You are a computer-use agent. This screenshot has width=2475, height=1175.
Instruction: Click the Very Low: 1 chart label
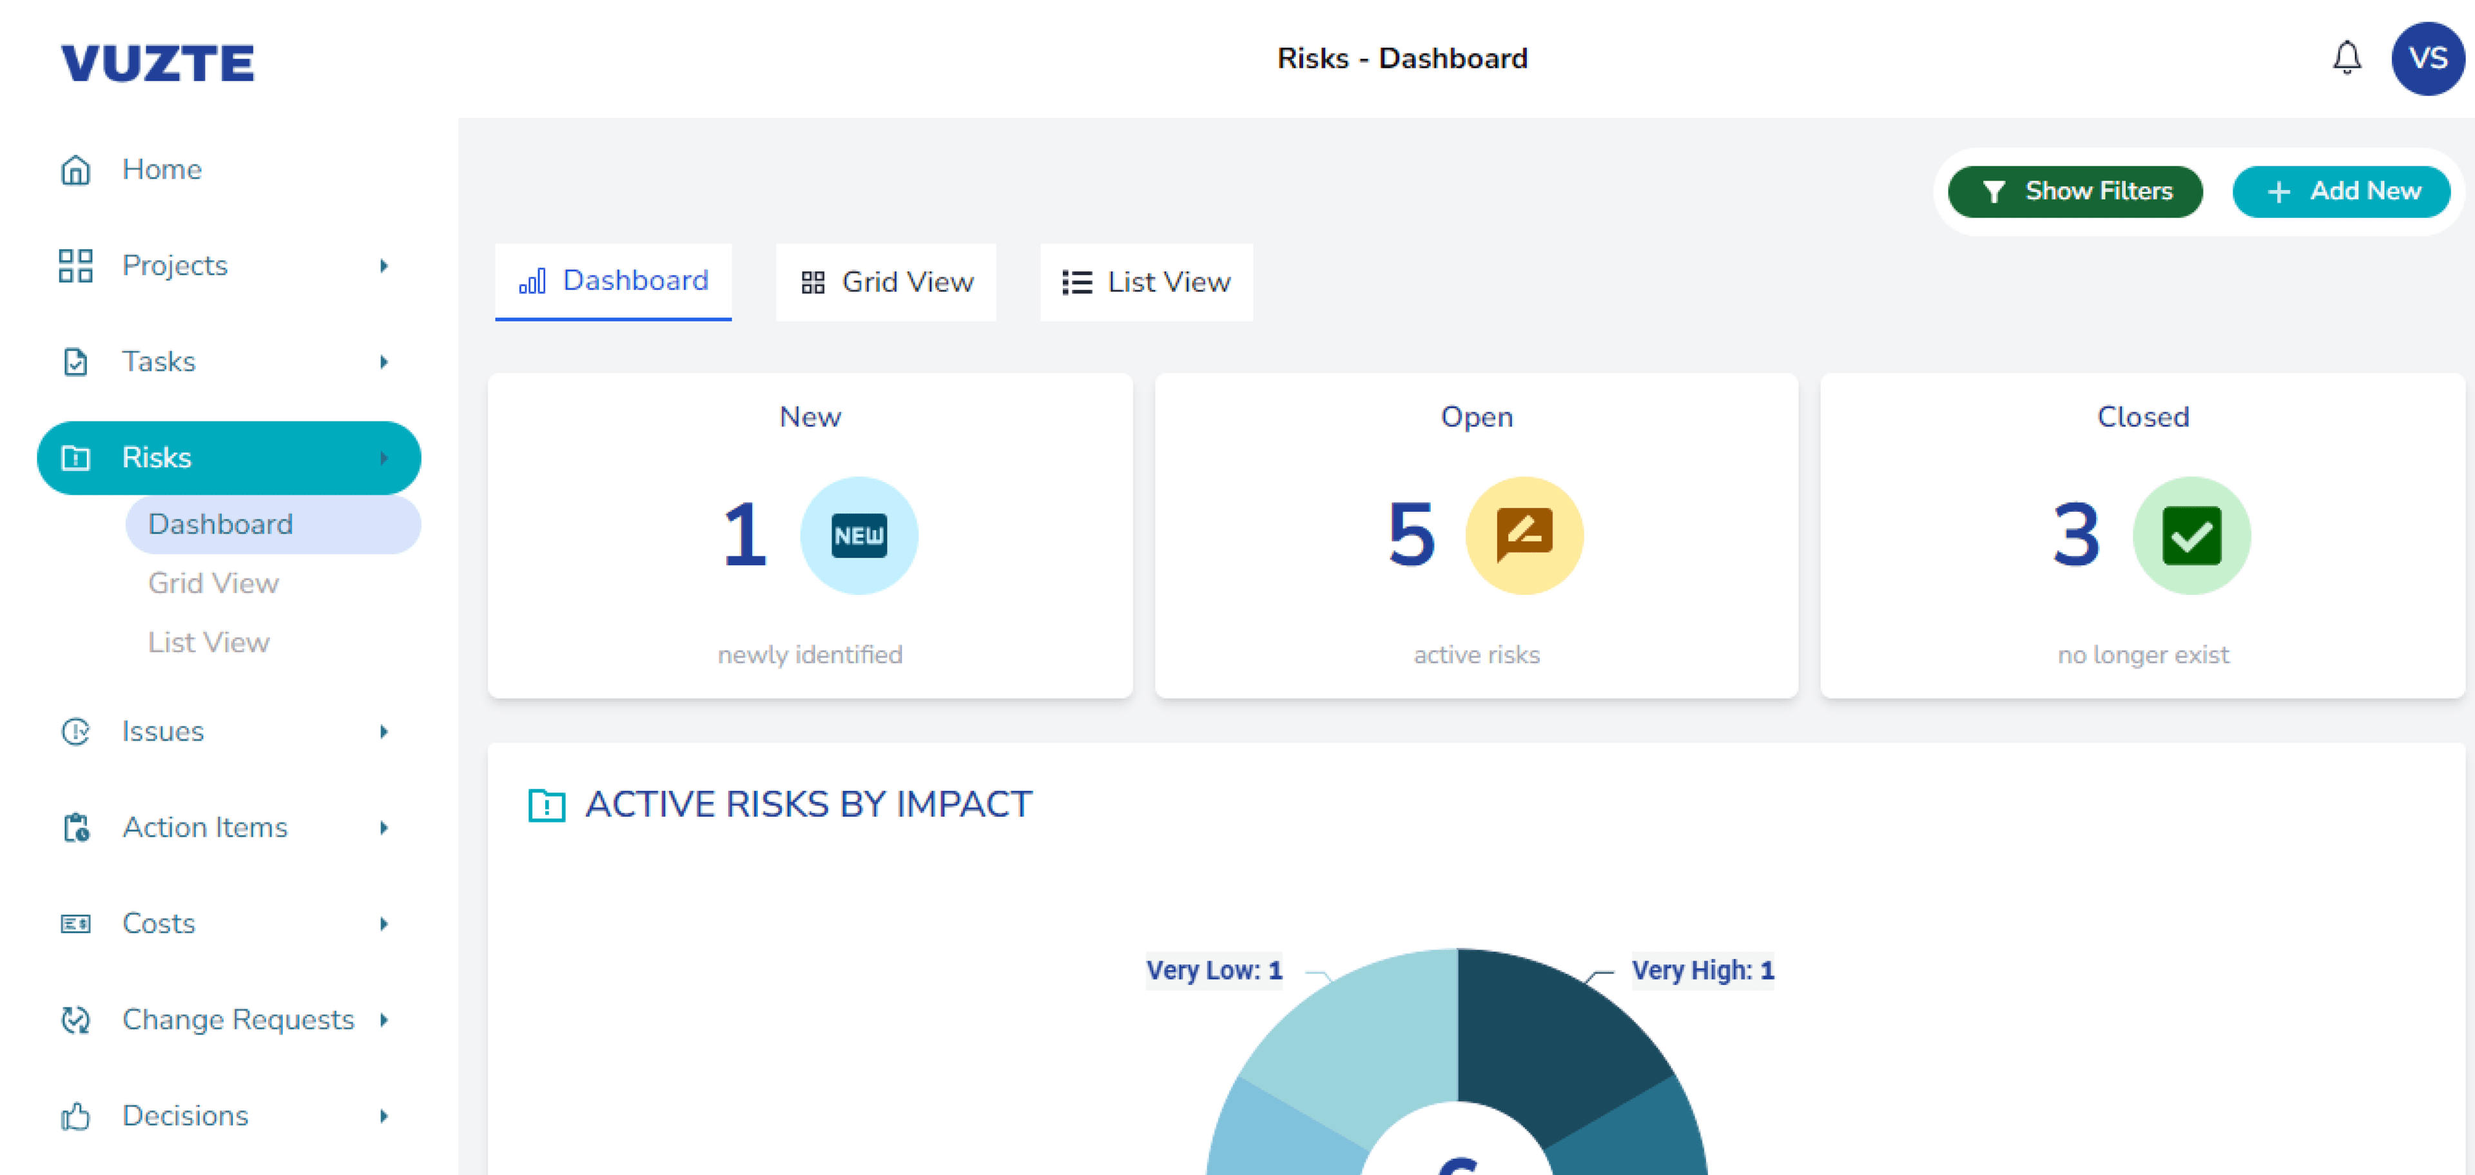(1214, 971)
